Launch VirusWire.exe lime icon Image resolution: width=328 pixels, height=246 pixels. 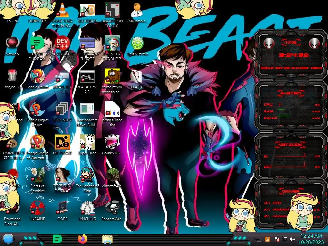click(137, 46)
